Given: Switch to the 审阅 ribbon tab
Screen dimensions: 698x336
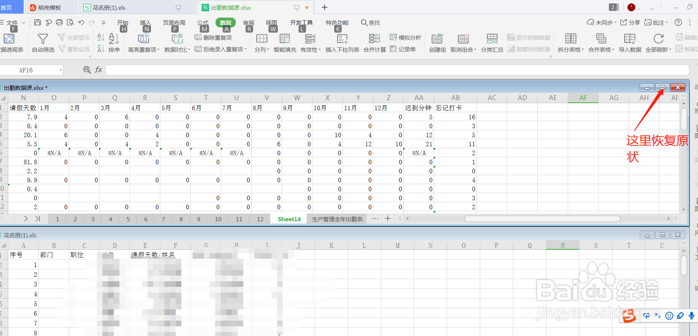Looking at the screenshot, I should click(249, 22).
